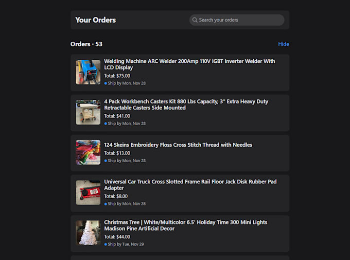Hide the orders list

click(284, 44)
